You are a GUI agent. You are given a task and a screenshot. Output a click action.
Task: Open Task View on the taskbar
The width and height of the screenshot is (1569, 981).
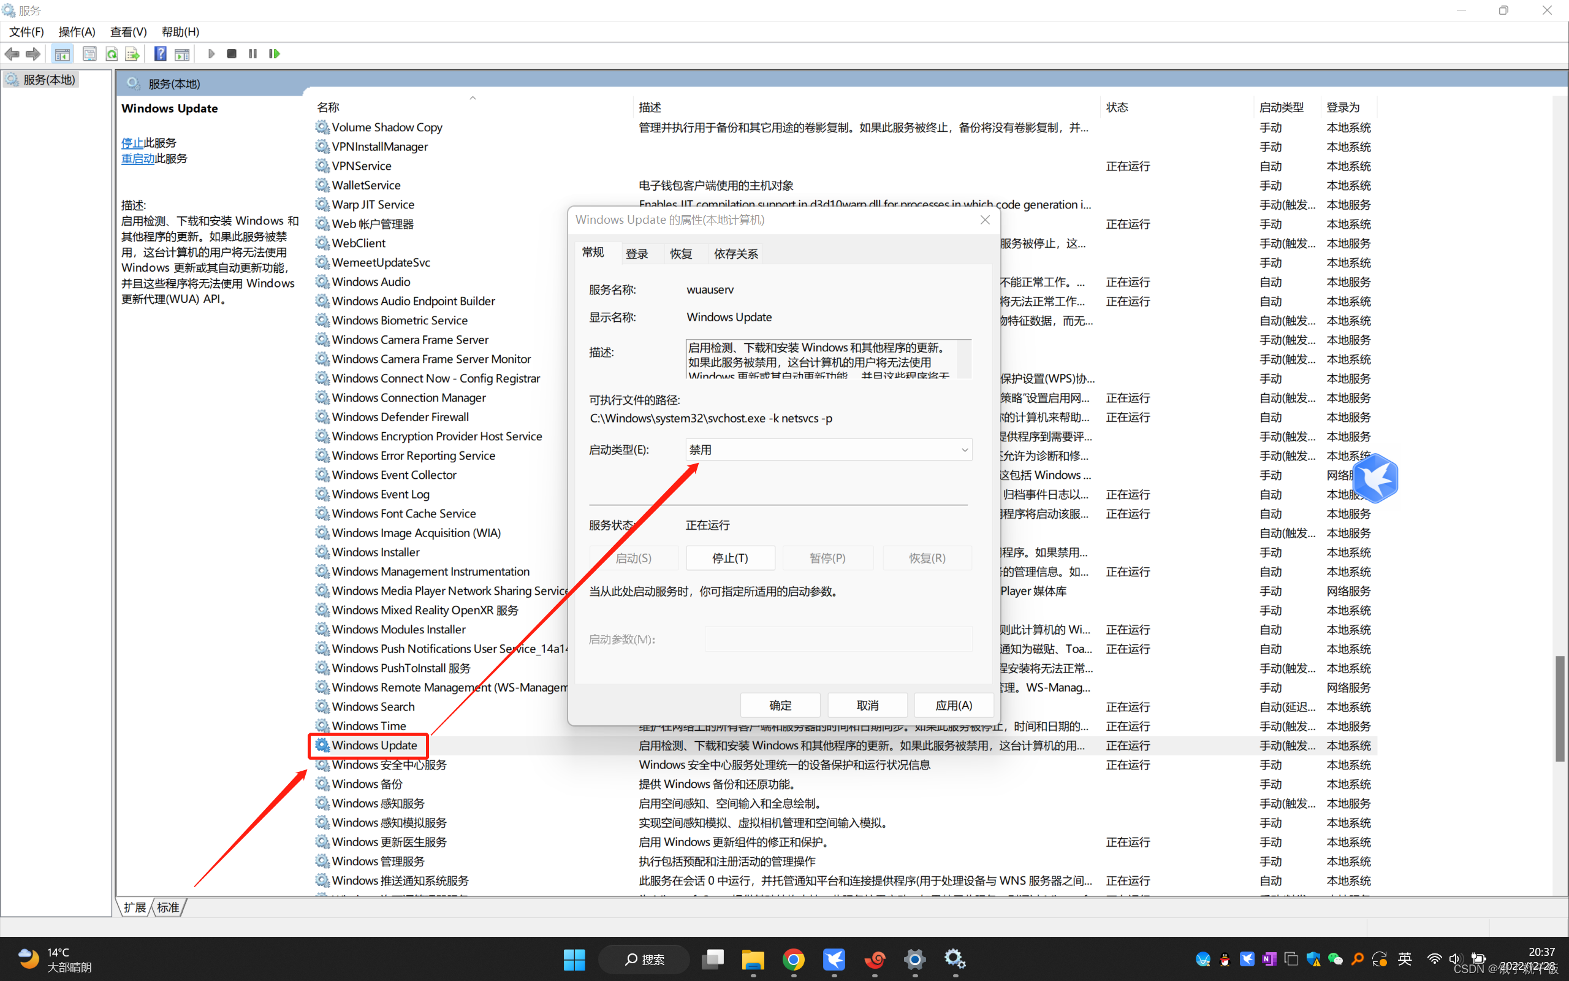(x=713, y=959)
